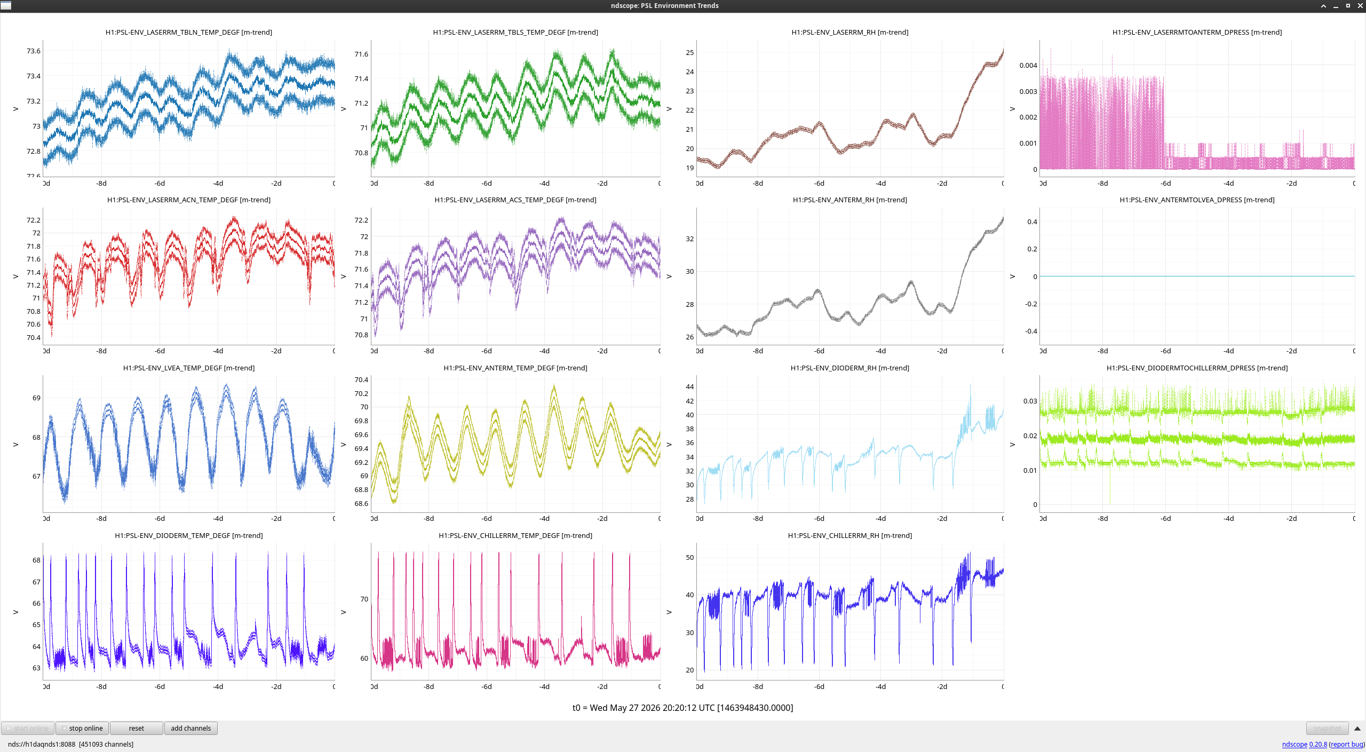Click the 50 tick on CHILLERRM_RH plot
This screenshot has height=752, width=1366.
click(x=690, y=558)
